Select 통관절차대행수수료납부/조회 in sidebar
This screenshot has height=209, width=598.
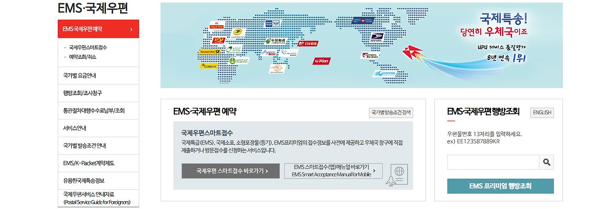pyautogui.click(x=99, y=111)
